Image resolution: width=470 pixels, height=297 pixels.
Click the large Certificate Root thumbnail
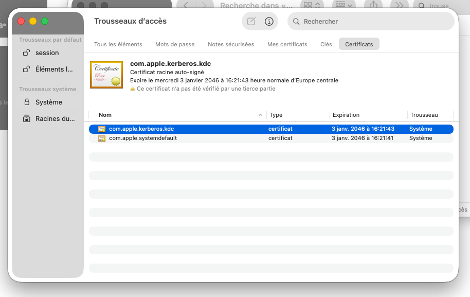[x=106, y=75]
